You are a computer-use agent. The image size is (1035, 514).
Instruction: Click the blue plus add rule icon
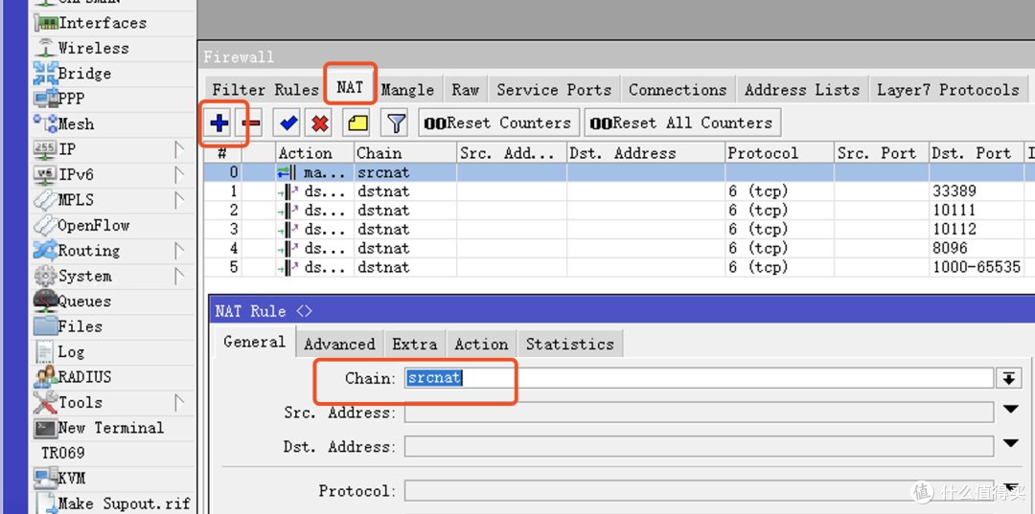[219, 123]
